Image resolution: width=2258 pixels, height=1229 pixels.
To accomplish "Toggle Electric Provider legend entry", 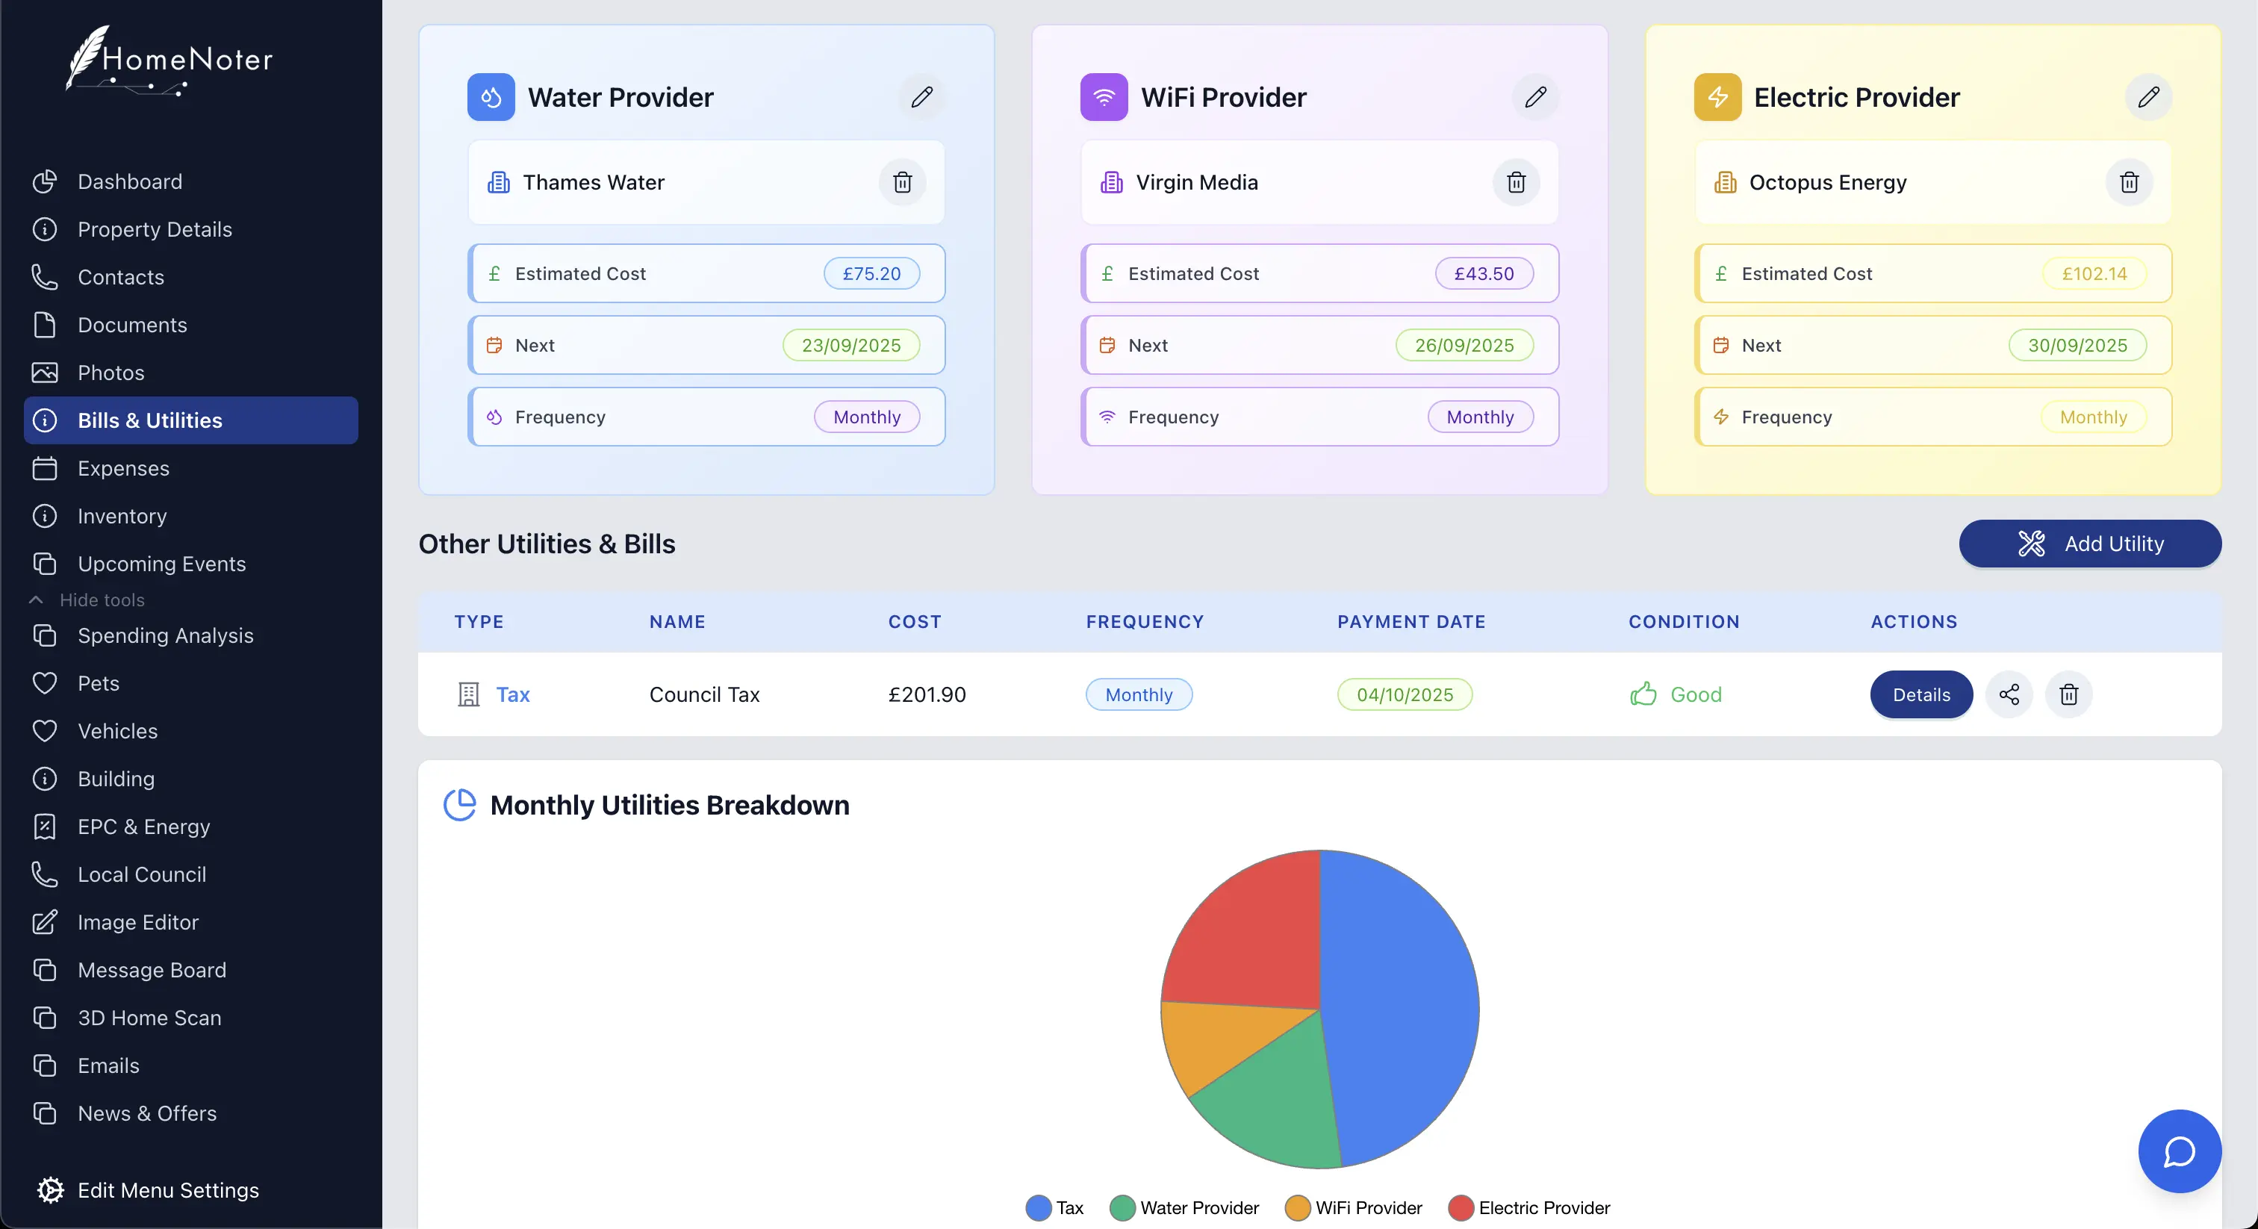I will [x=1529, y=1207].
